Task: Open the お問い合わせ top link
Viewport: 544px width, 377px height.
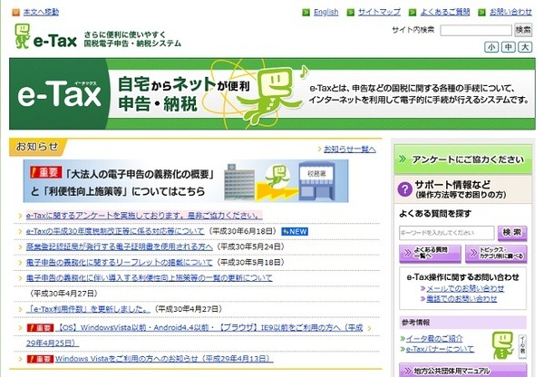Action: pyautogui.click(x=510, y=13)
